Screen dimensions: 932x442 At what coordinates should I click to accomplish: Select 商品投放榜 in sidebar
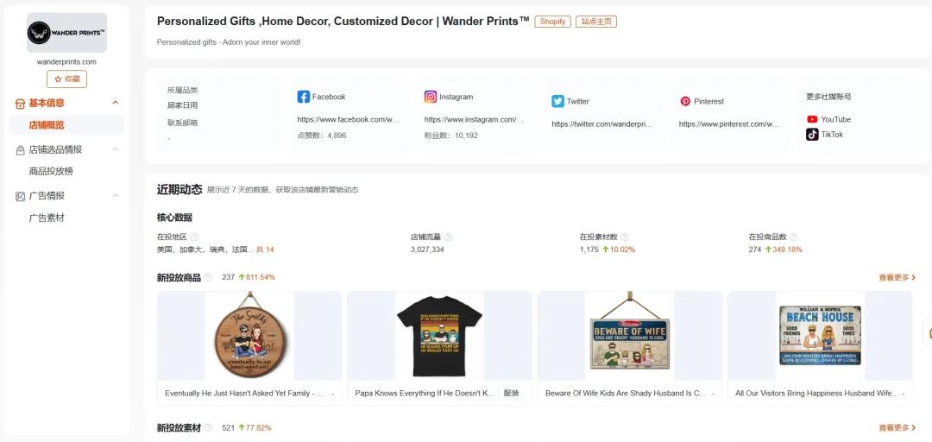click(x=51, y=171)
